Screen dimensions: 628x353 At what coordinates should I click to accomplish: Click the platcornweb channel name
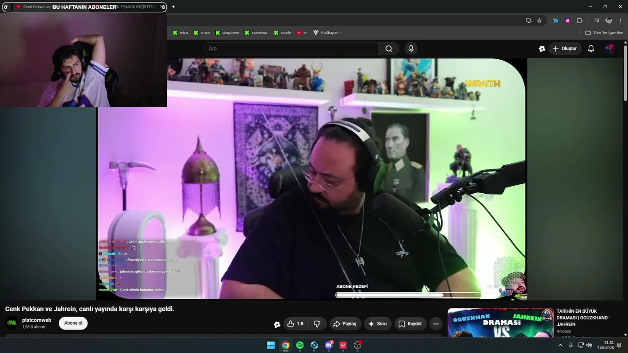37,320
